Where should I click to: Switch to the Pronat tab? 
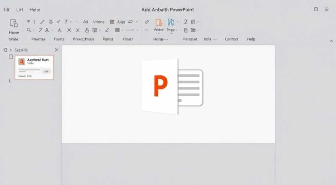[x=190, y=39]
